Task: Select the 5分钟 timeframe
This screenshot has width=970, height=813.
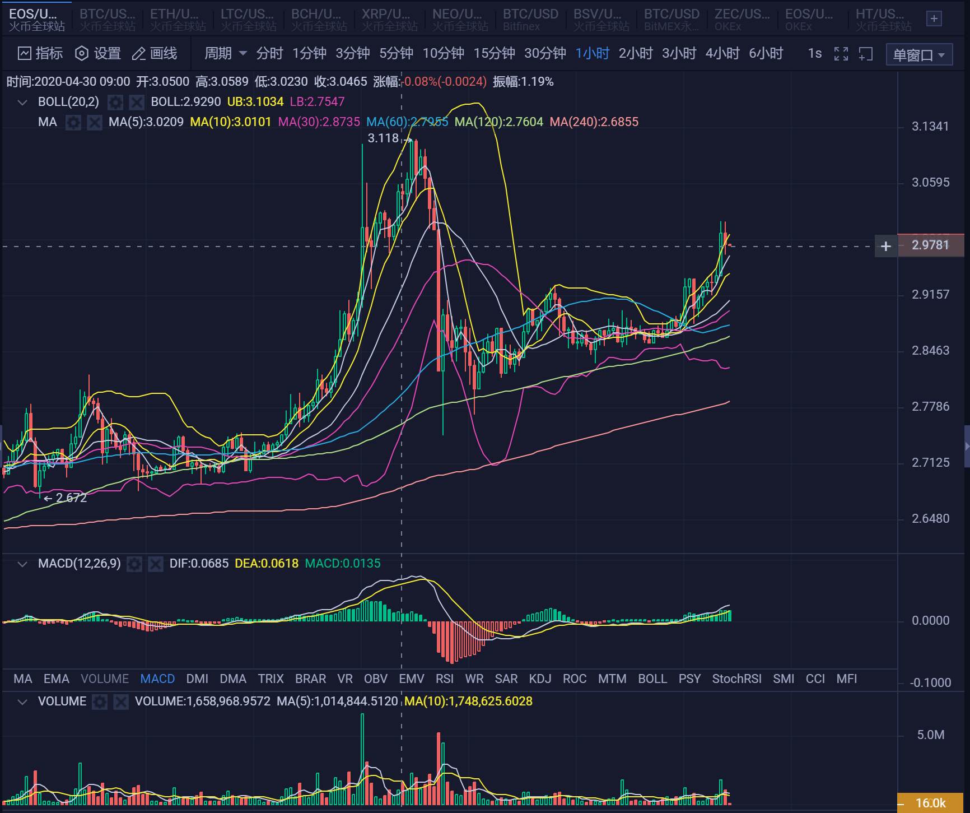Action: pos(396,53)
